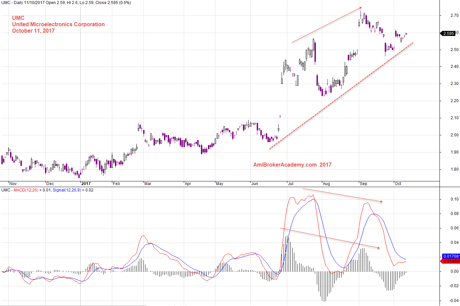
Task: Click the Jul label on the time axis
Action: click(x=291, y=184)
